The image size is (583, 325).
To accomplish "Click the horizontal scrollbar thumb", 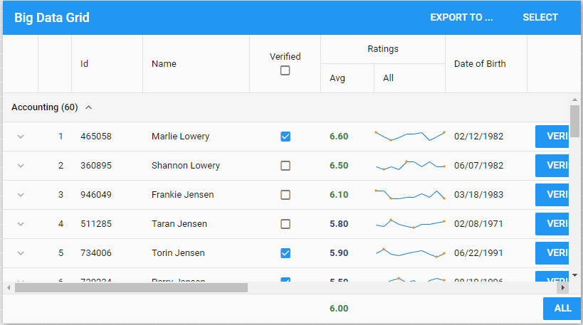I will (131, 287).
